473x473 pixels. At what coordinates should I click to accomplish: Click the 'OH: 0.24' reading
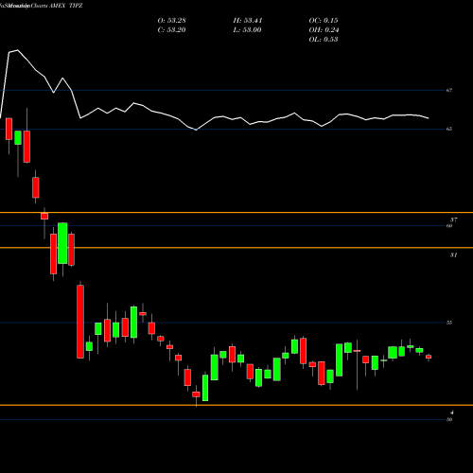(324, 30)
